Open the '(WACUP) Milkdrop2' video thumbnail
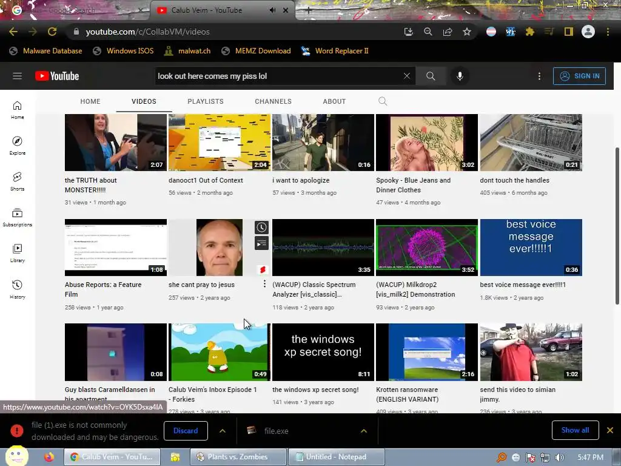This screenshot has height=466, width=621. pos(427,248)
